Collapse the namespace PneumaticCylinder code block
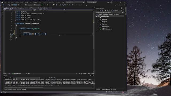The width and height of the screenshot is (171, 96). 15,23
